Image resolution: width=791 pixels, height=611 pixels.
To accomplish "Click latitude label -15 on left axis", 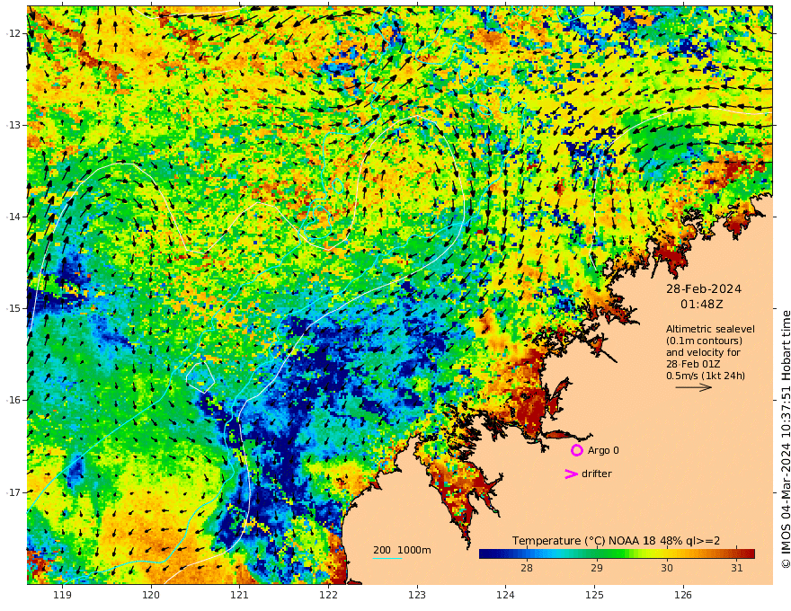I will tap(13, 308).
